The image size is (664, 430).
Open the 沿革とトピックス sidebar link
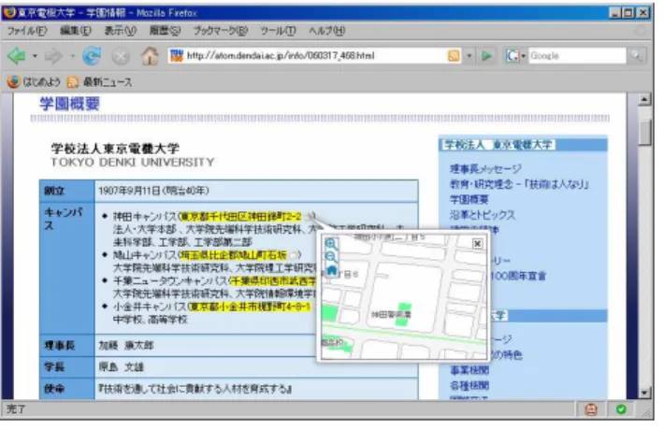point(483,215)
